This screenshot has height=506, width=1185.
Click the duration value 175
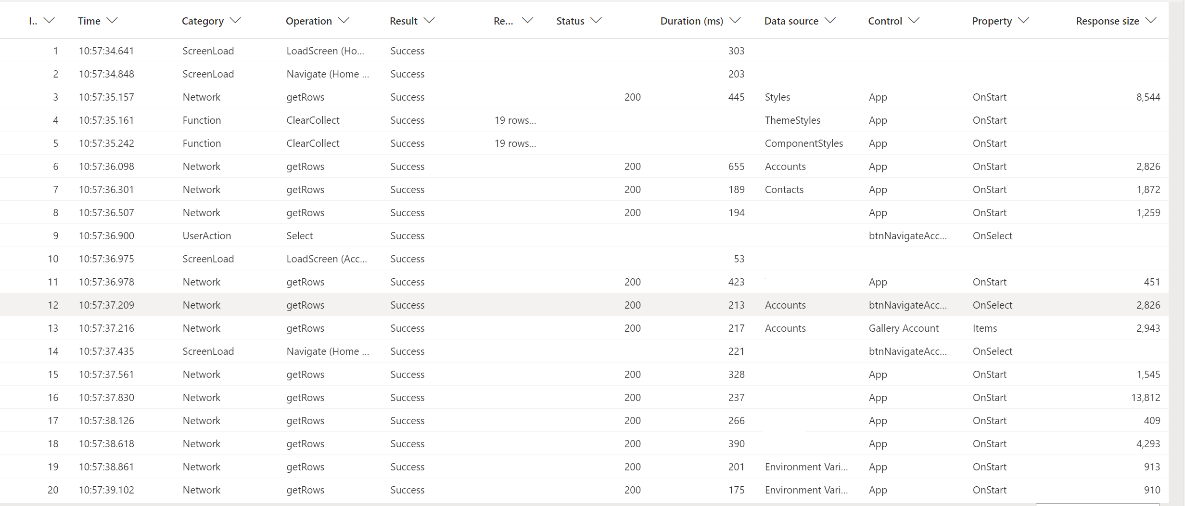pos(736,490)
